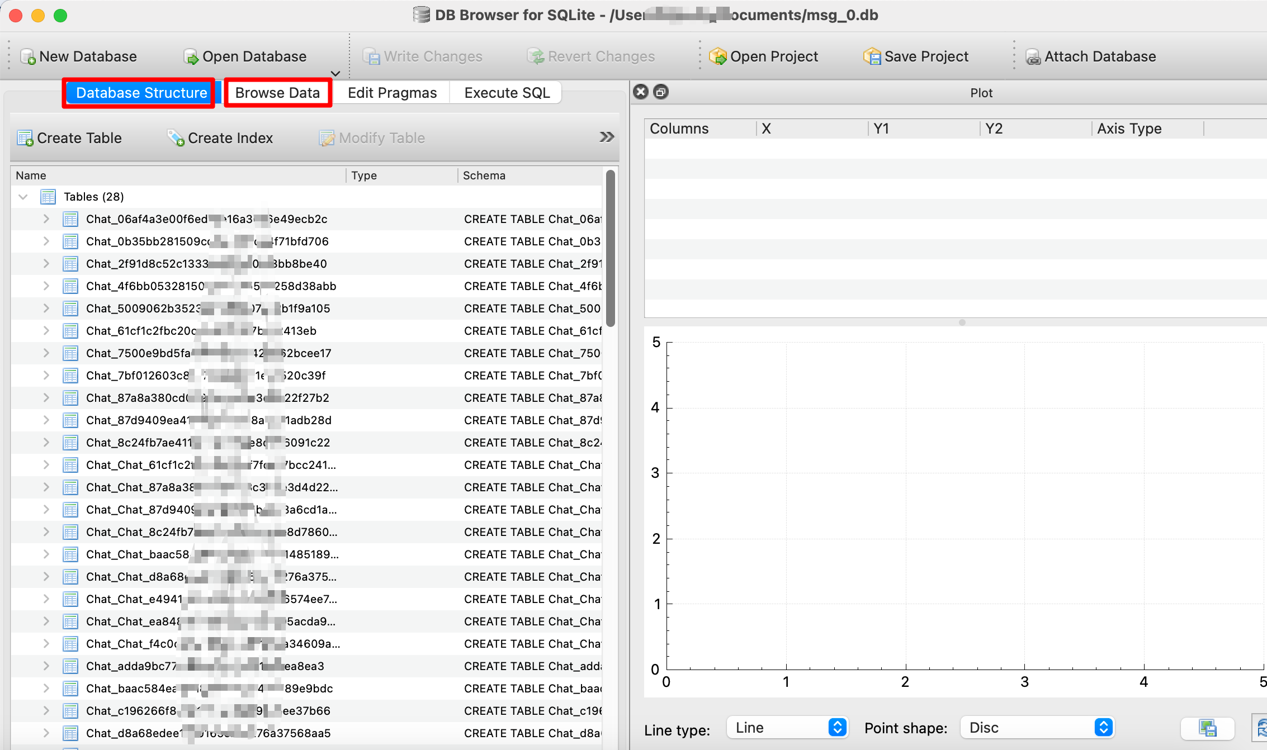Open an existing database
This screenshot has width=1267, height=750.
[244, 56]
